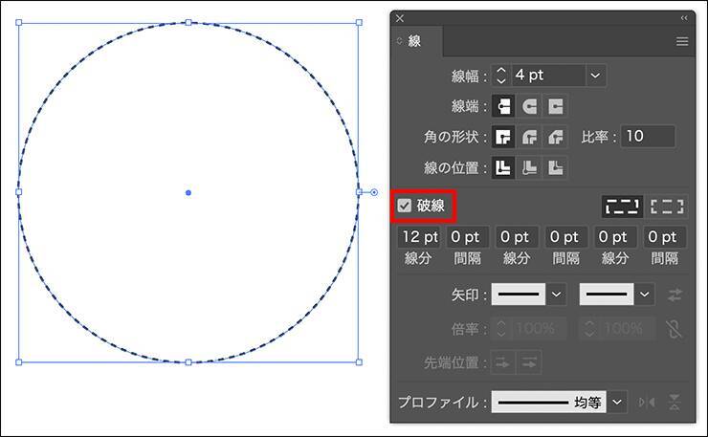
Task: Click the 12 pt dash length field
Action: (420, 237)
